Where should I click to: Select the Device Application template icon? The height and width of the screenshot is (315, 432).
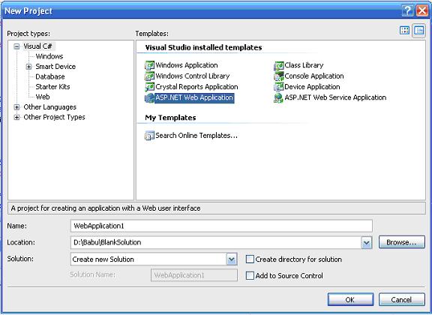pyautogui.click(x=278, y=87)
